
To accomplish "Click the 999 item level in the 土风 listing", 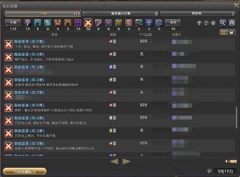I will 143,41.
